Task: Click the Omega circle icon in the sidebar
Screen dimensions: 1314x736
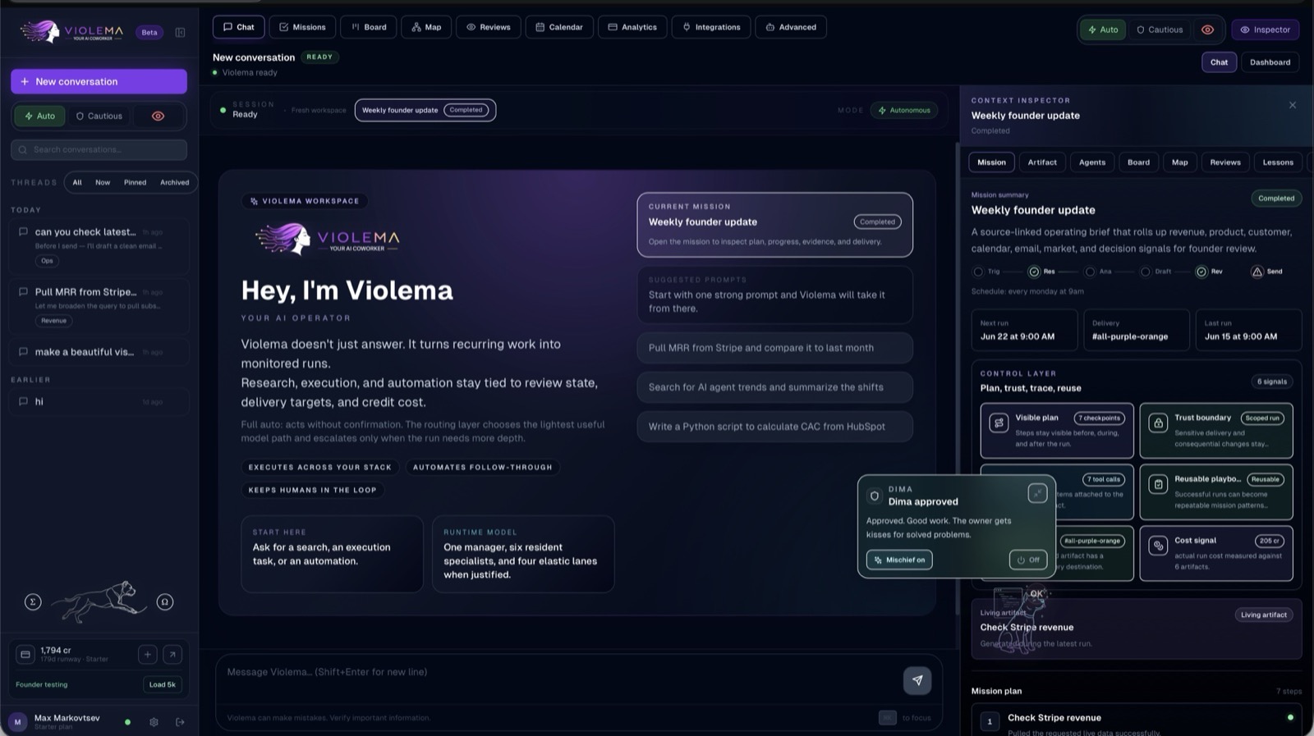Action: click(x=165, y=602)
